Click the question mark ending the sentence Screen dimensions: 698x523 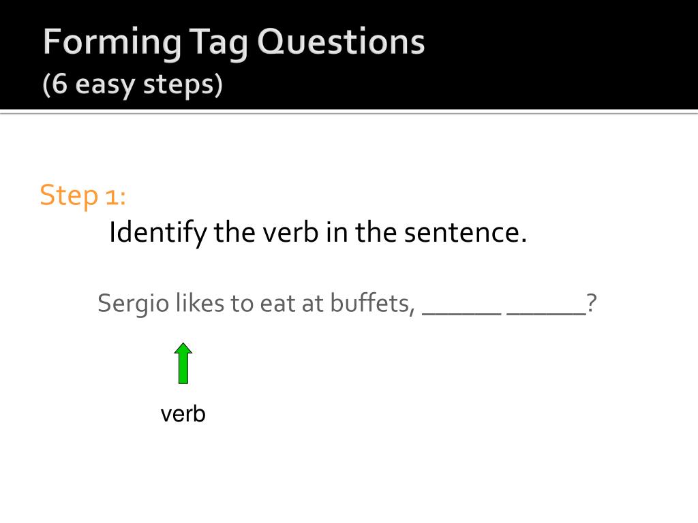(592, 303)
